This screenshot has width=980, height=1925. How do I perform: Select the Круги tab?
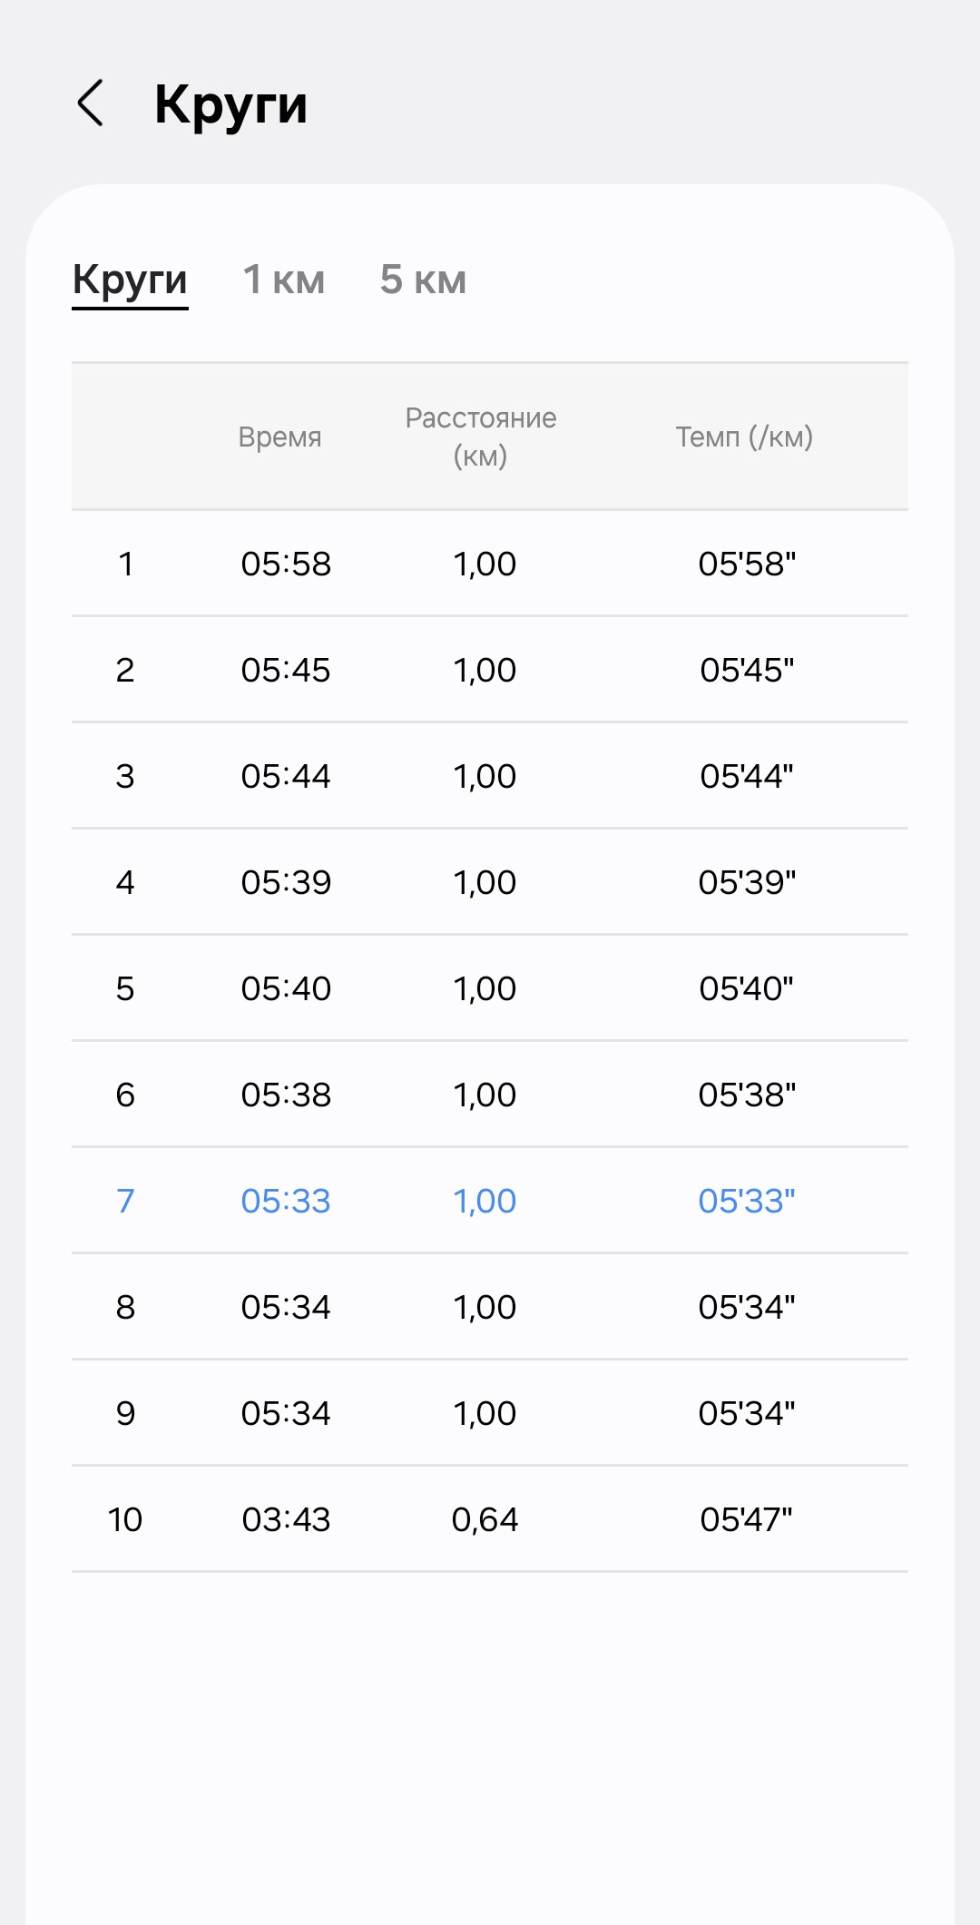pyautogui.click(x=130, y=281)
